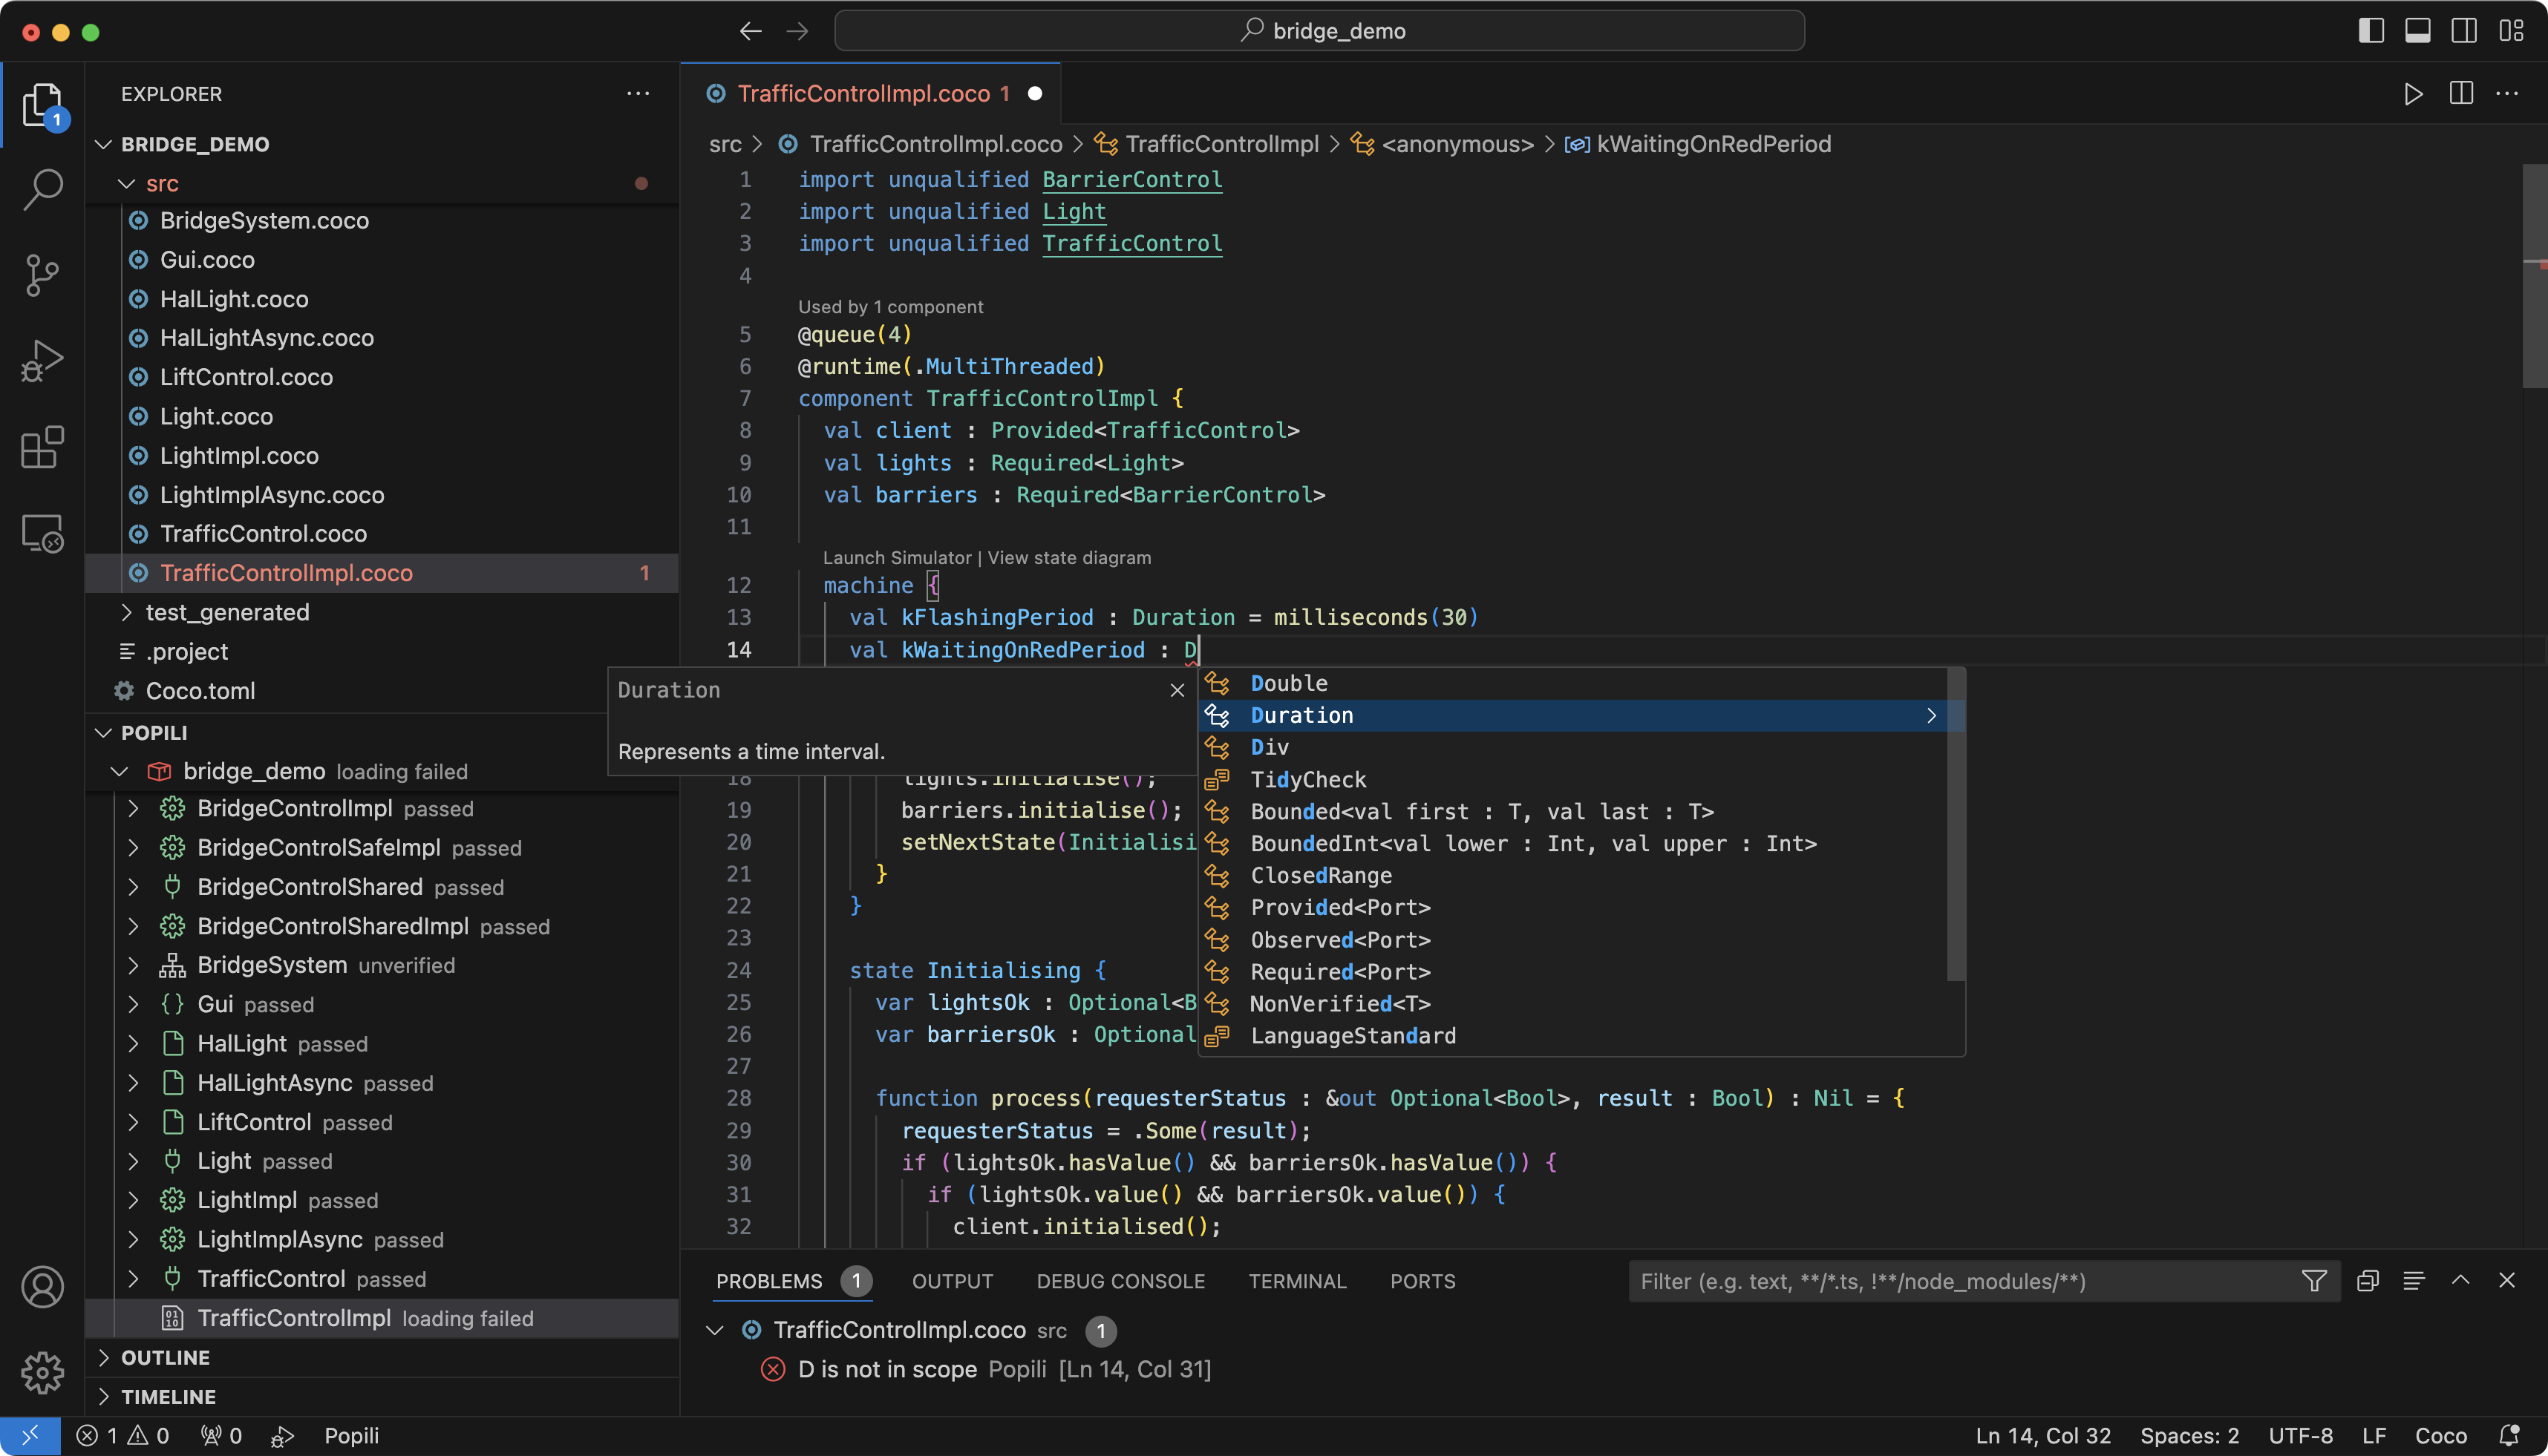The image size is (2548, 1456).
Task: Maximize the panel with the chevron up
Action: 2461,1281
